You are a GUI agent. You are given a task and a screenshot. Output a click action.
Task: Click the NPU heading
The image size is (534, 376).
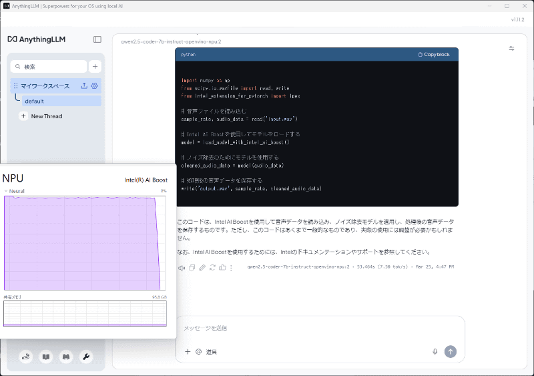point(13,178)
